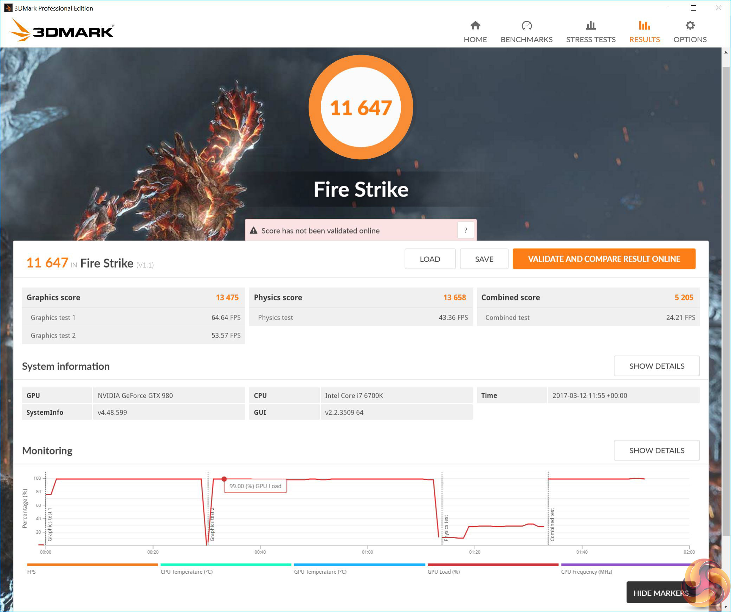
Task: Select the Stress Tests chart icon
Action: click(590, 25)
